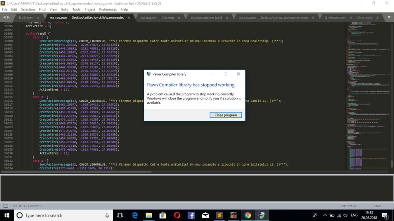
Task: Launch Microsoft Edge from taskbar
Action: (135, 215)
